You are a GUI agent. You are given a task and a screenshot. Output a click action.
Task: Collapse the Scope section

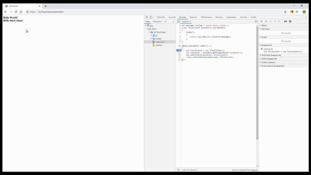pyautogui.click(x=284, y=37)
